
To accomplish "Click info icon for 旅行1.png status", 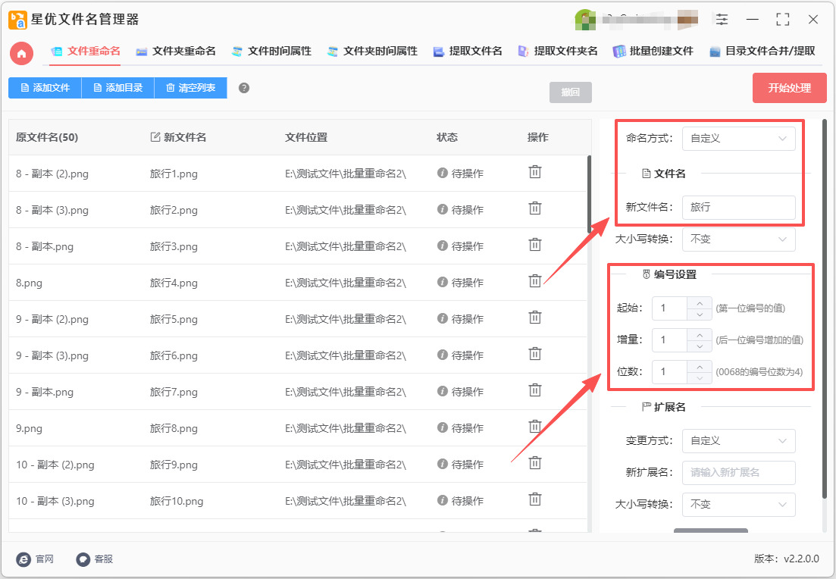I will tap(442, 173).
